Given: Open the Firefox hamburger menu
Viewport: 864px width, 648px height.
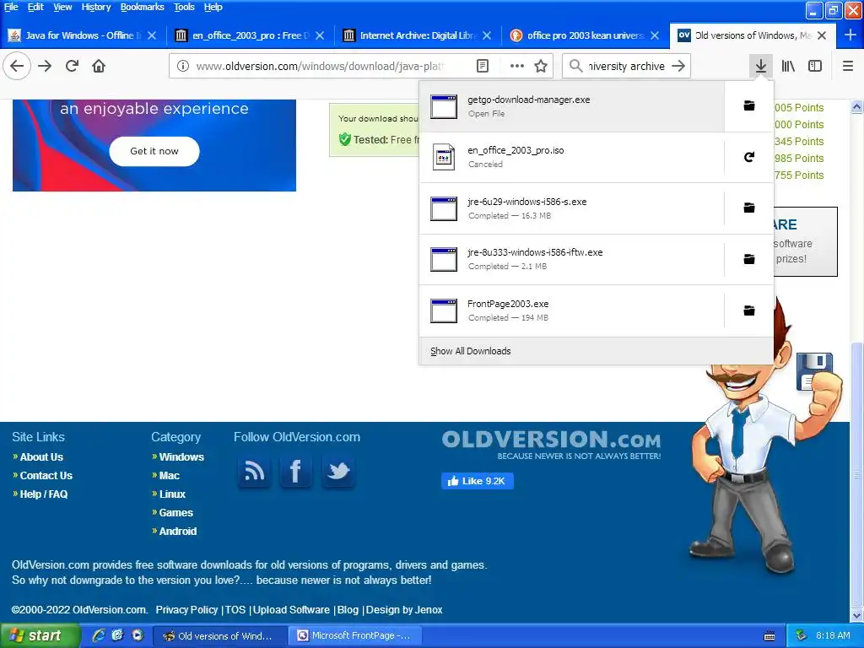Looking at the screenshot, I should [x=848, y=66].
